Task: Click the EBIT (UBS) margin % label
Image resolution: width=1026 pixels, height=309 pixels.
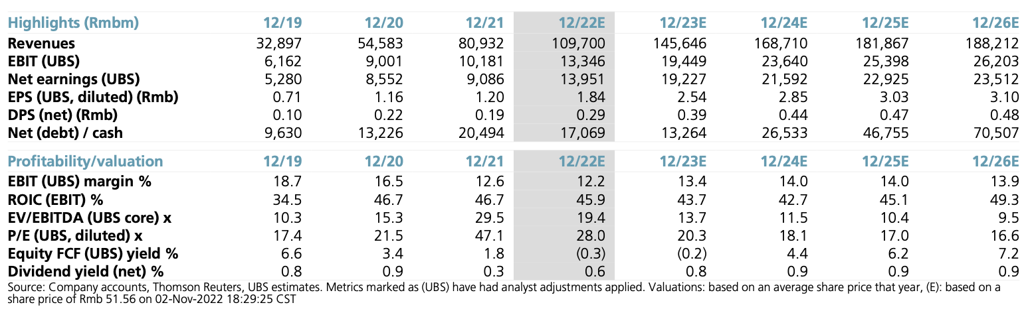Action: point(78,182)
